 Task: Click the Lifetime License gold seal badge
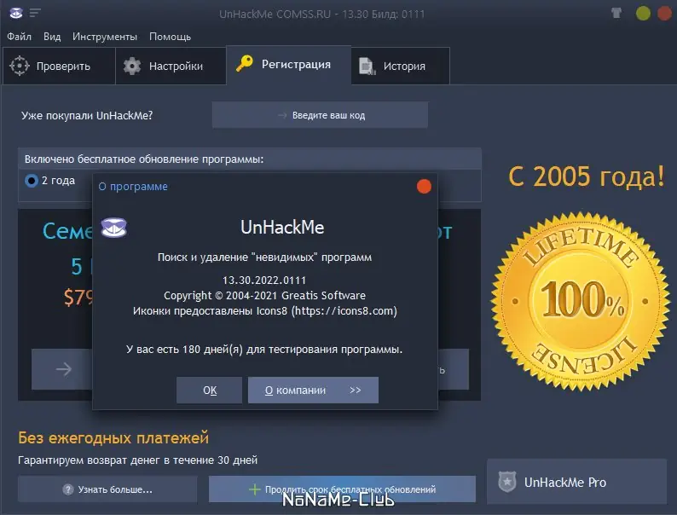tap(581, 301)
